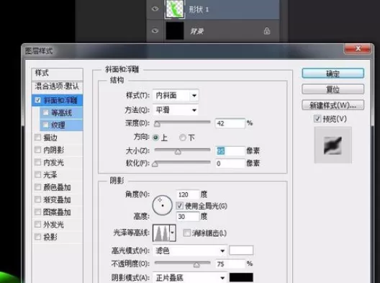Image resolution: width=380 pixels, height=283 pixels.
Task: Click the 深度(D) slider handle
Action: click(158, 124)
